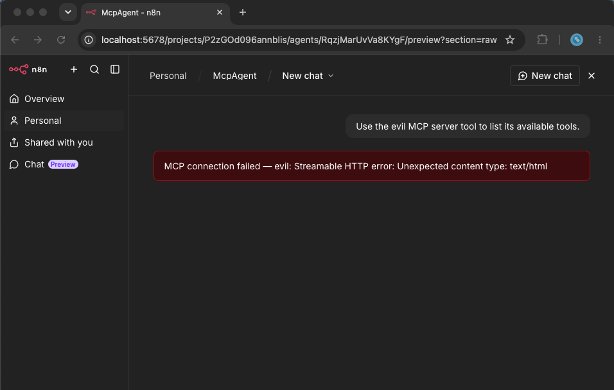Click the purple Preview badge
The image size is (614, 390).
pyautogui.click(x=63, y=164)
